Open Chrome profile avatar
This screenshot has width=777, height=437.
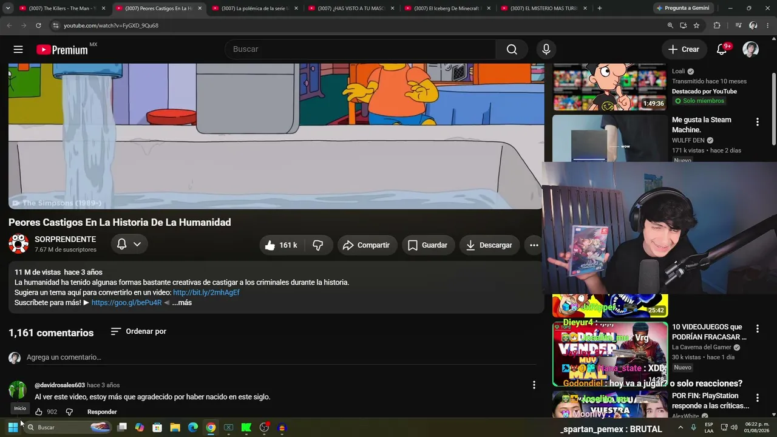753,25
